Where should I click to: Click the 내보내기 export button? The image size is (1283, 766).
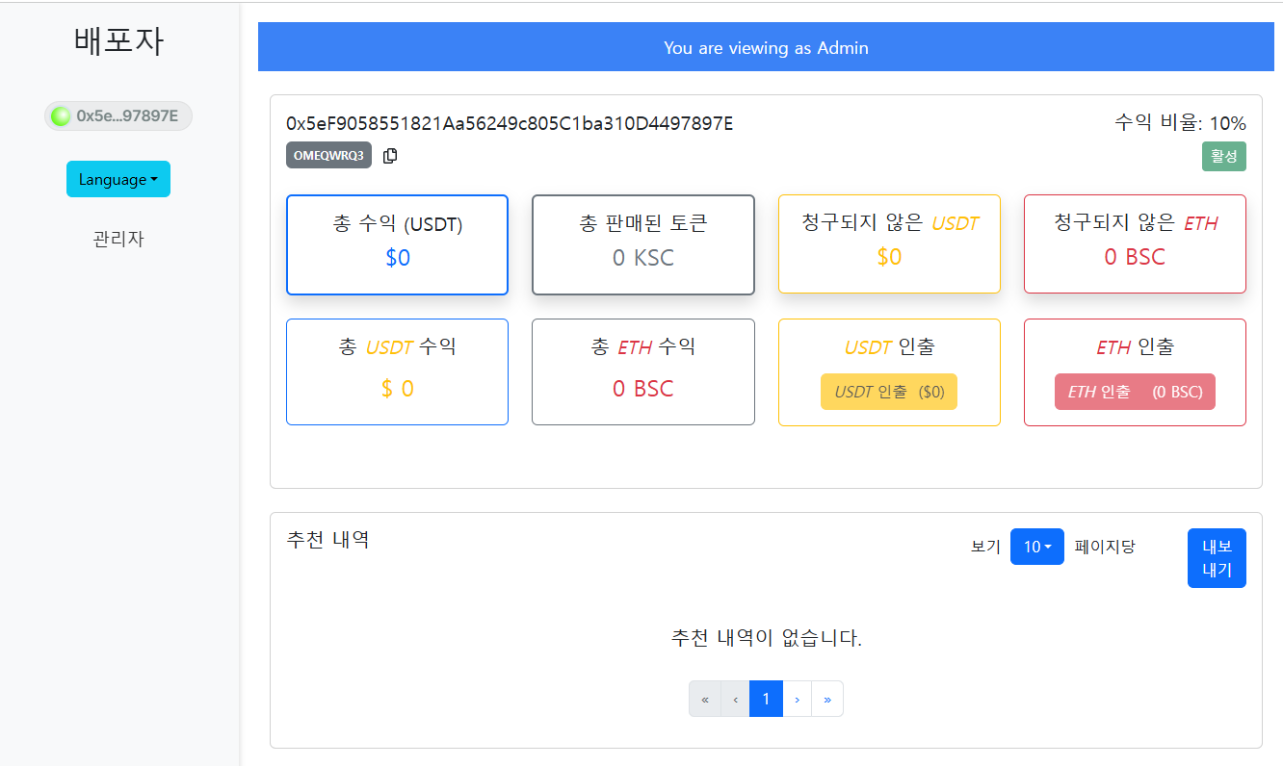1217,558
